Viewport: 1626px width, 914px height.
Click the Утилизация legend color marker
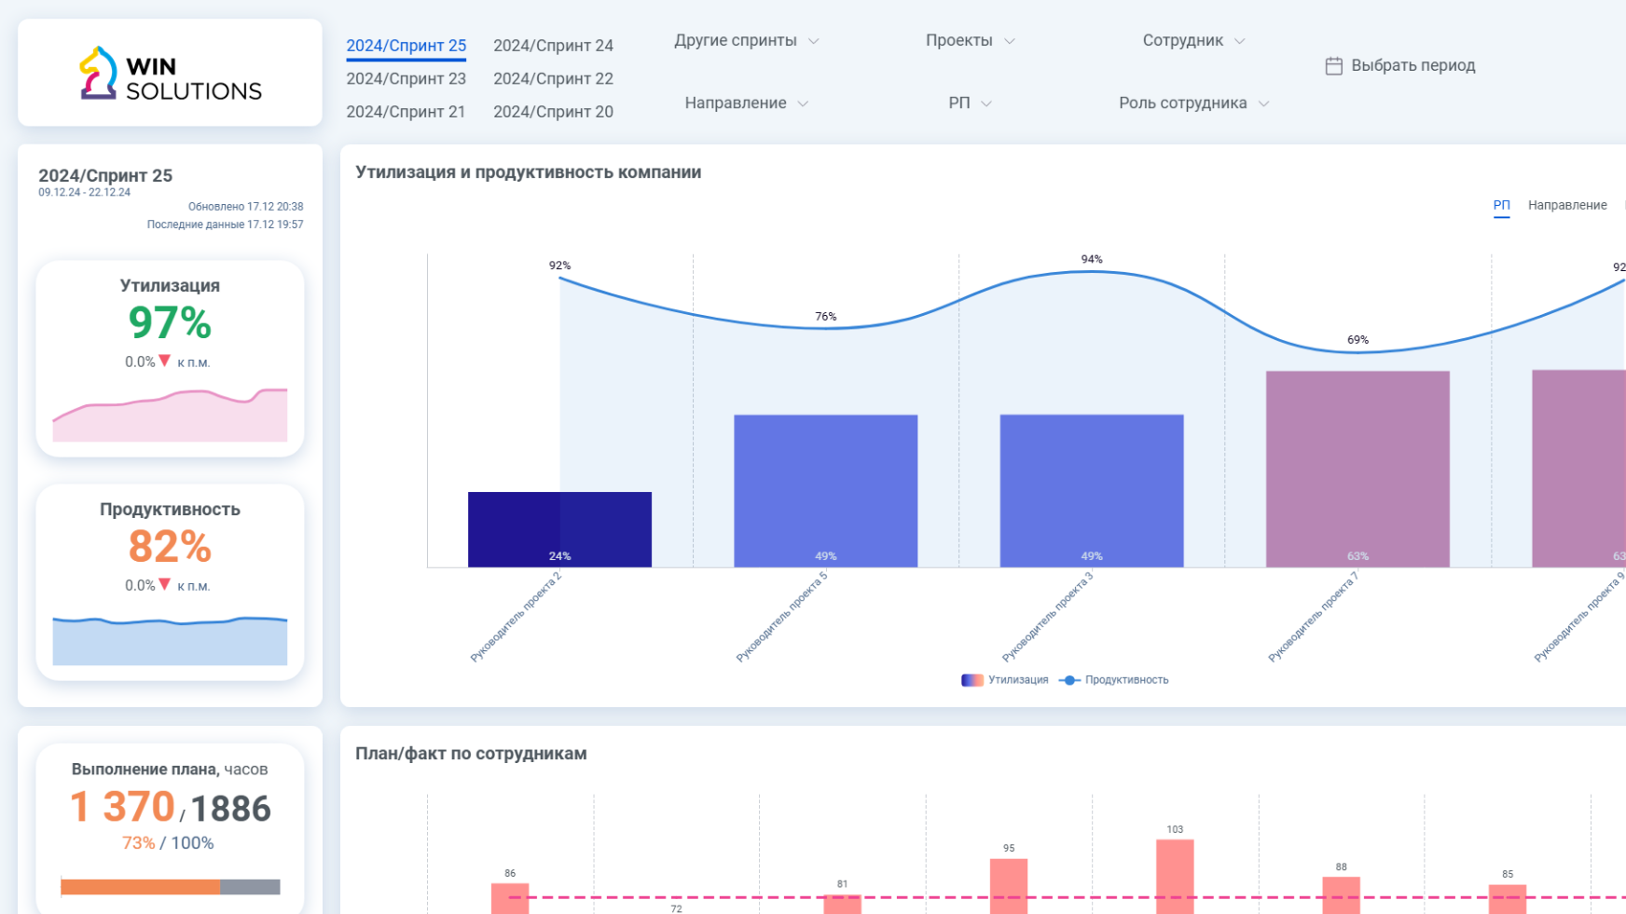point(972,680)
